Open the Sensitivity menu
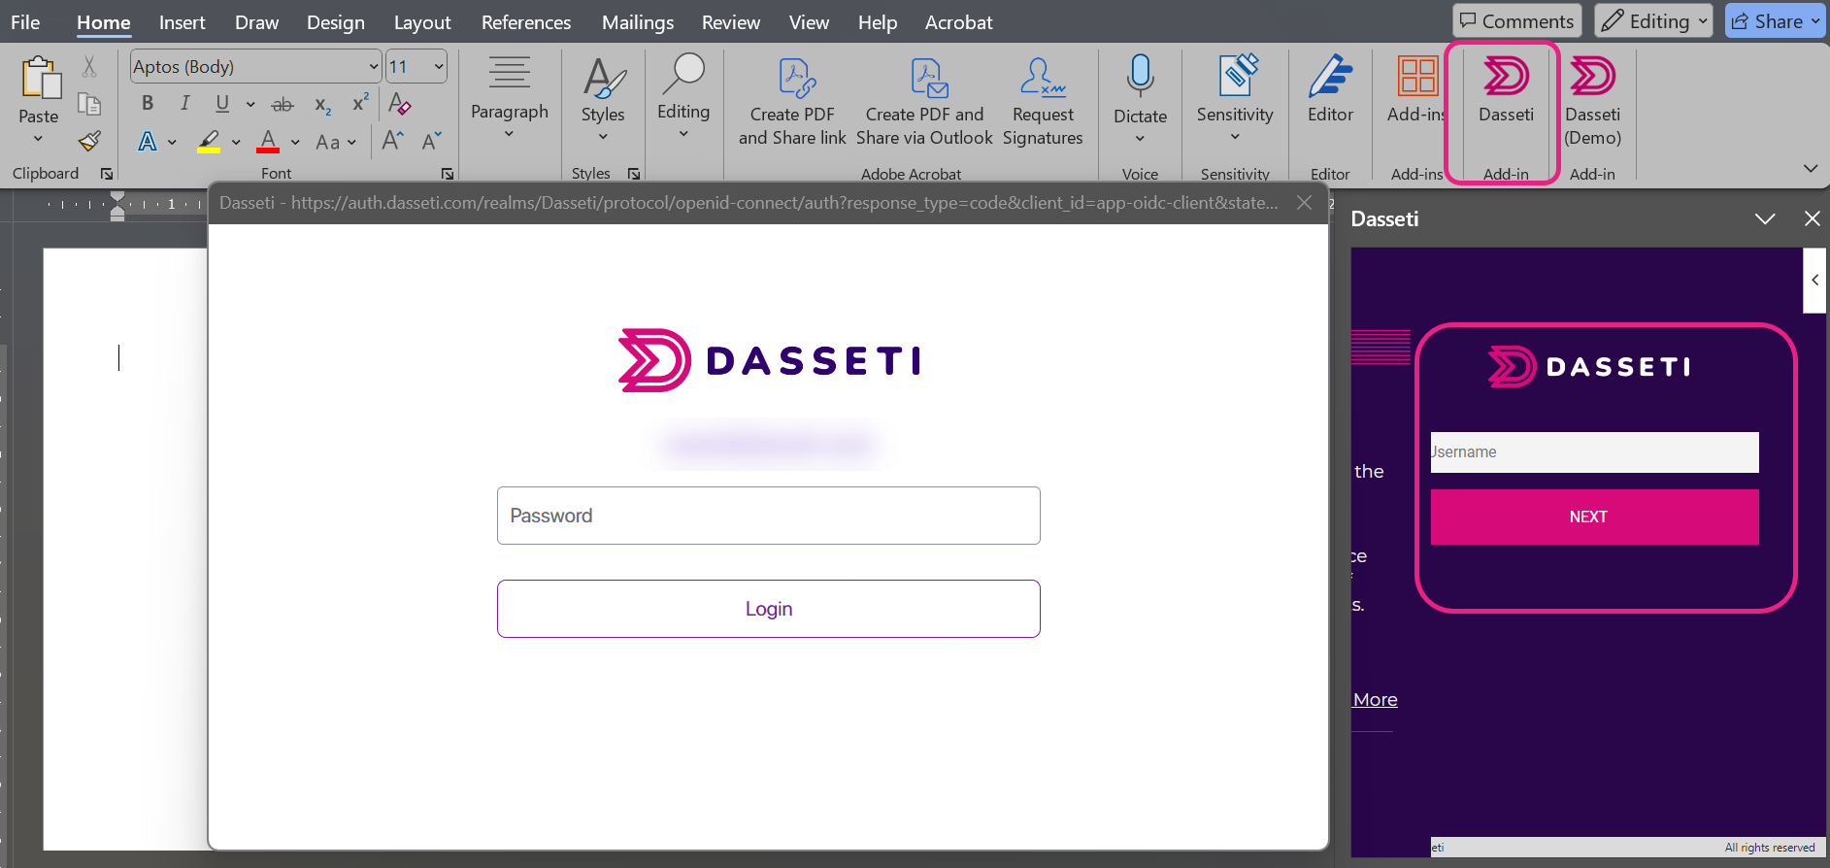1830x868 pixels. click(1235, 99)
